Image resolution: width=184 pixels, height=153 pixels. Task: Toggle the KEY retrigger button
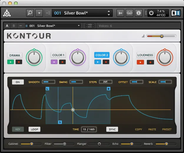tap(18, 129)
